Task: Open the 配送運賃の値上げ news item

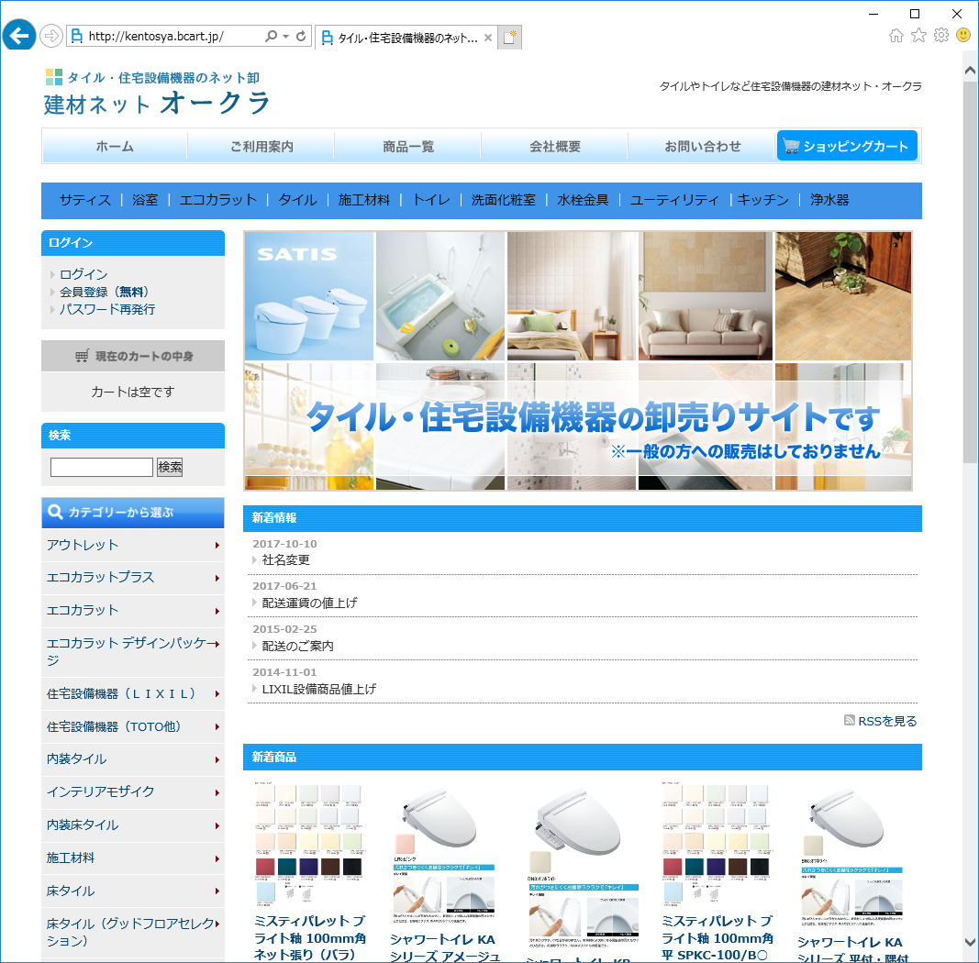Action: 310,603
